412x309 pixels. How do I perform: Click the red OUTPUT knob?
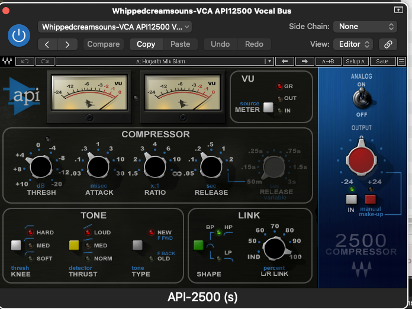coord(362,160)
